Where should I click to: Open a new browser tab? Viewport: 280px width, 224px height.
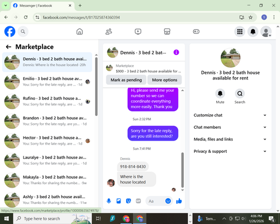(x=80, y=6)
